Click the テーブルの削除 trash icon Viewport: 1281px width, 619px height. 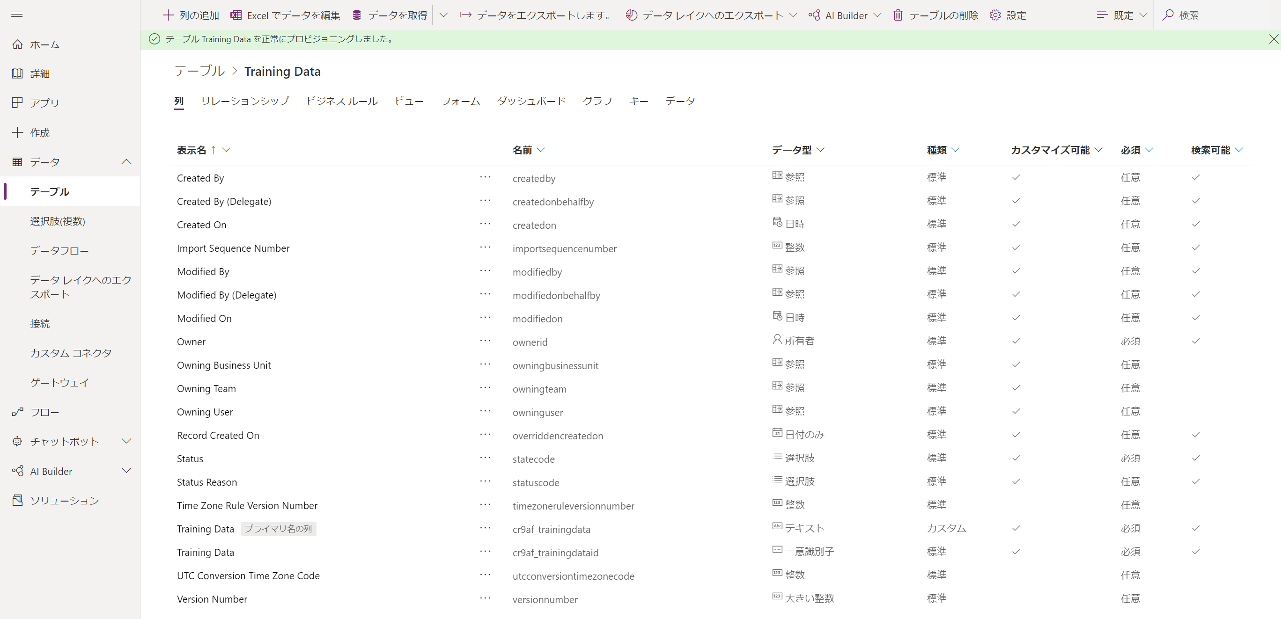click(898, 15)
